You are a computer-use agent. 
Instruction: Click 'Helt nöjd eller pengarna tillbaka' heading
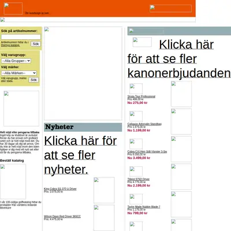[20, 132]
